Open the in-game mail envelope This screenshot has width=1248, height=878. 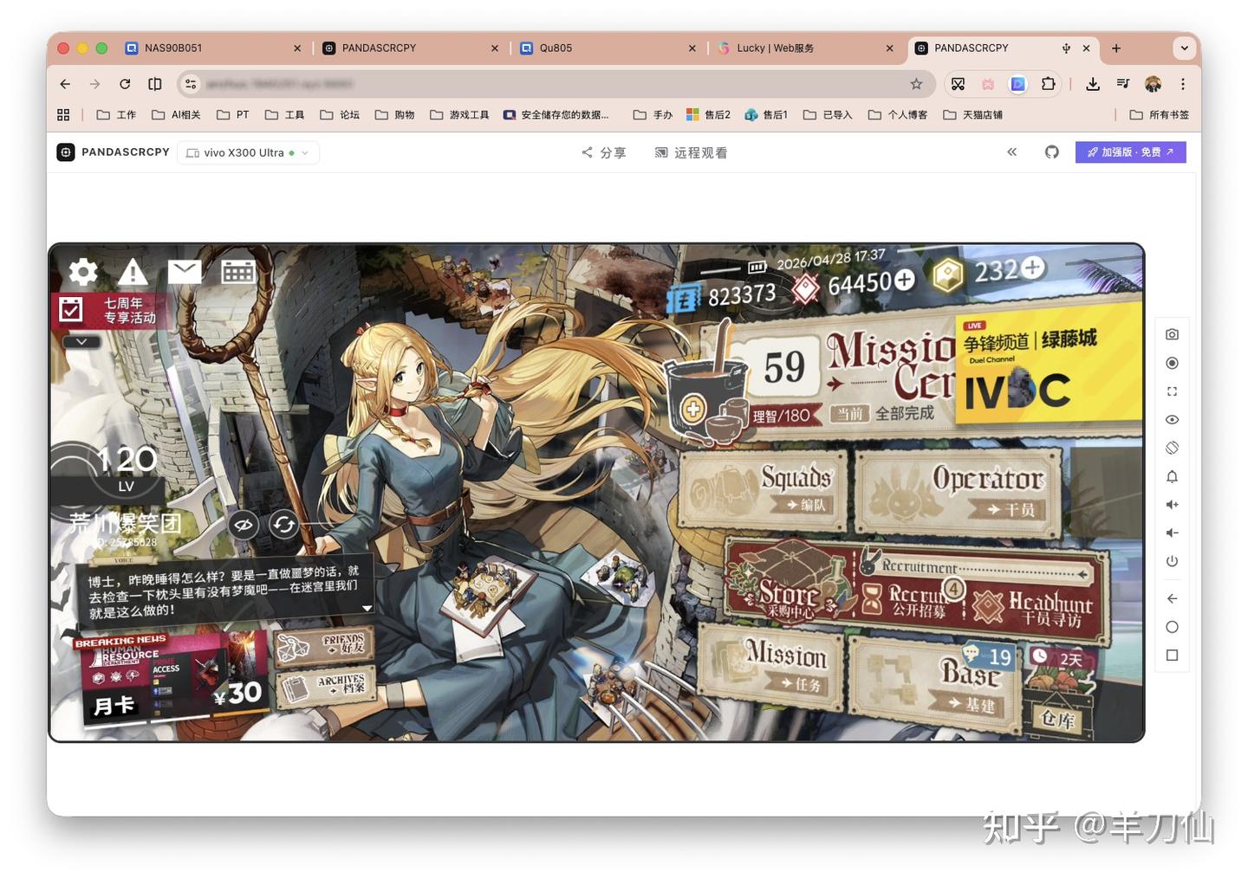tap(185, 271)
